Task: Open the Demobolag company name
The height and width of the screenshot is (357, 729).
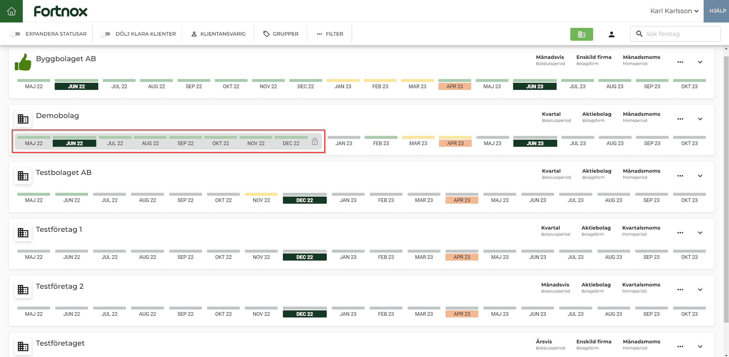Action: (x=57, y=115)
